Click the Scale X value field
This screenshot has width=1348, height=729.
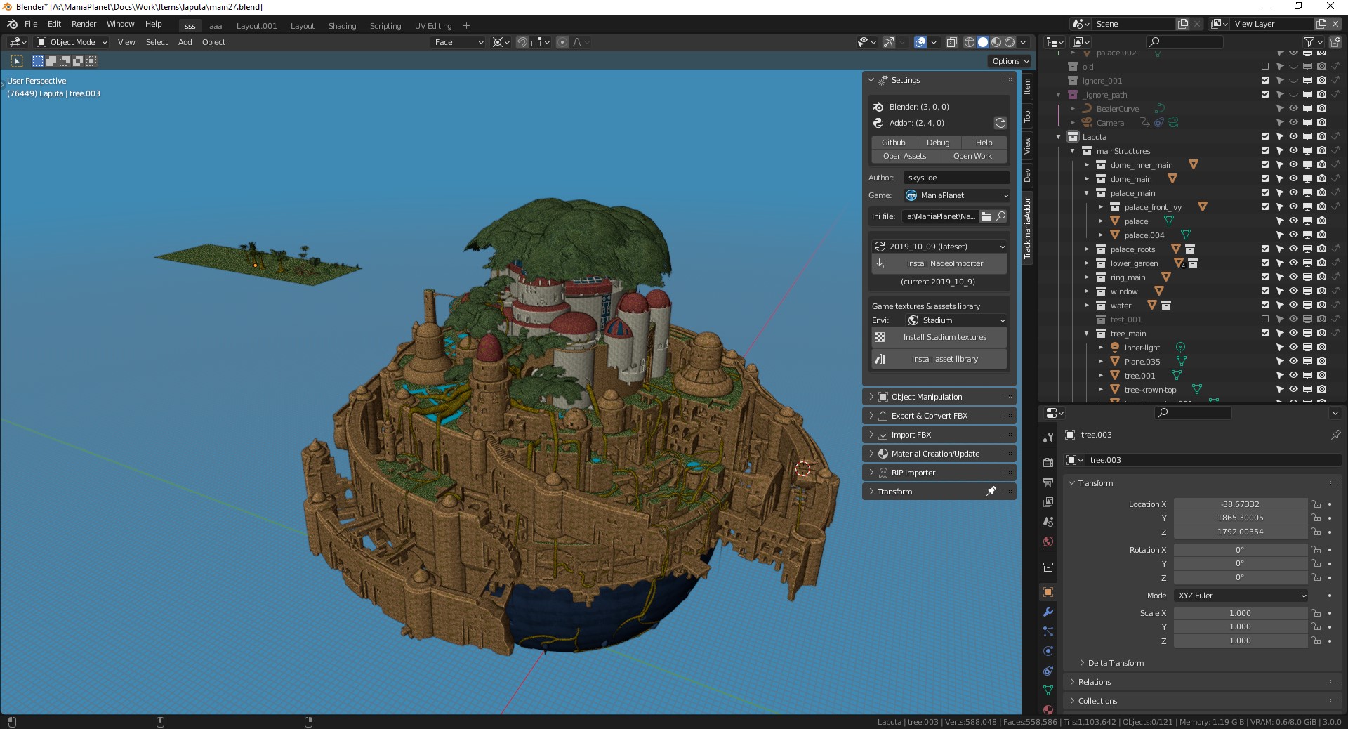click(x=1240, y=613)
